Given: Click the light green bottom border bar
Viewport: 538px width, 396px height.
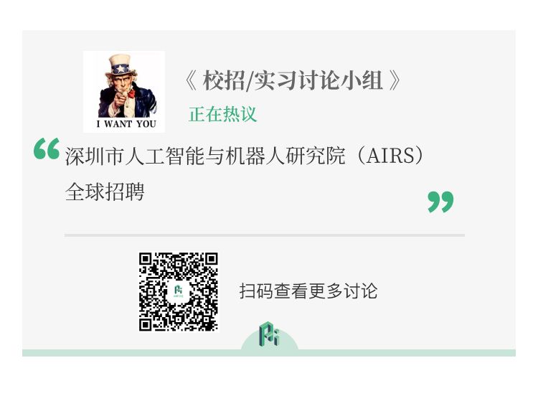Looking at the screenshot, I should pos(269,353).
